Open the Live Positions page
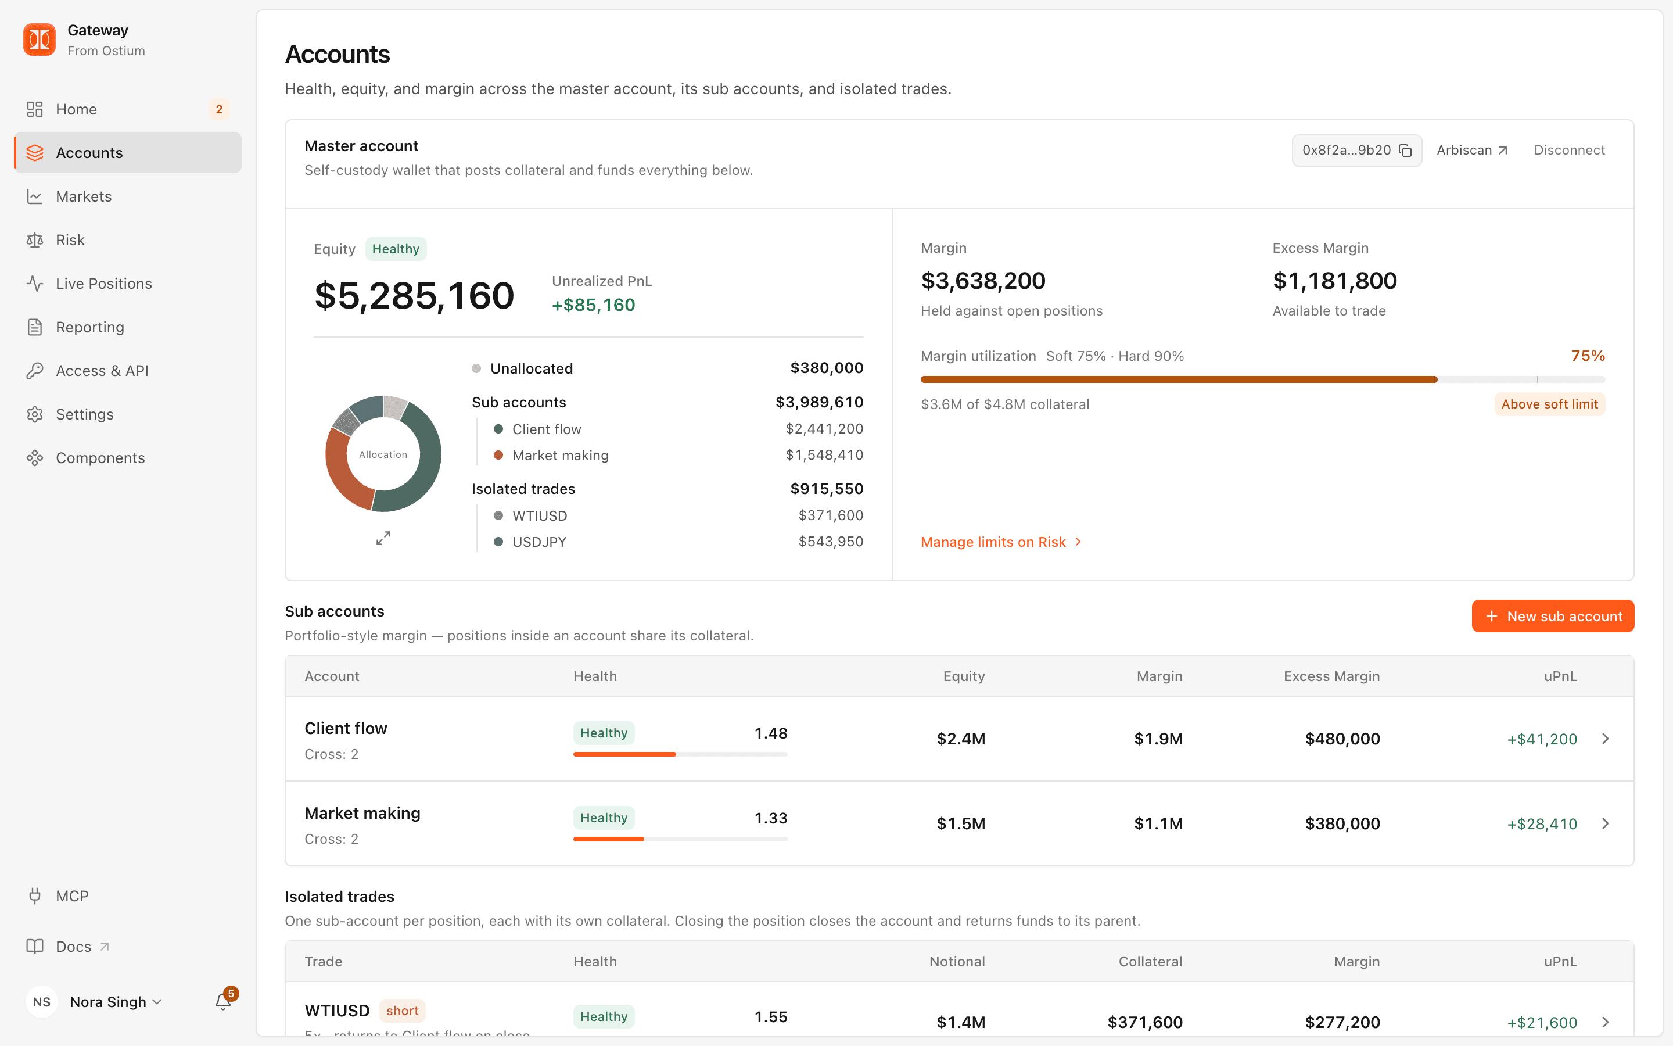 [x=128, y=284]
